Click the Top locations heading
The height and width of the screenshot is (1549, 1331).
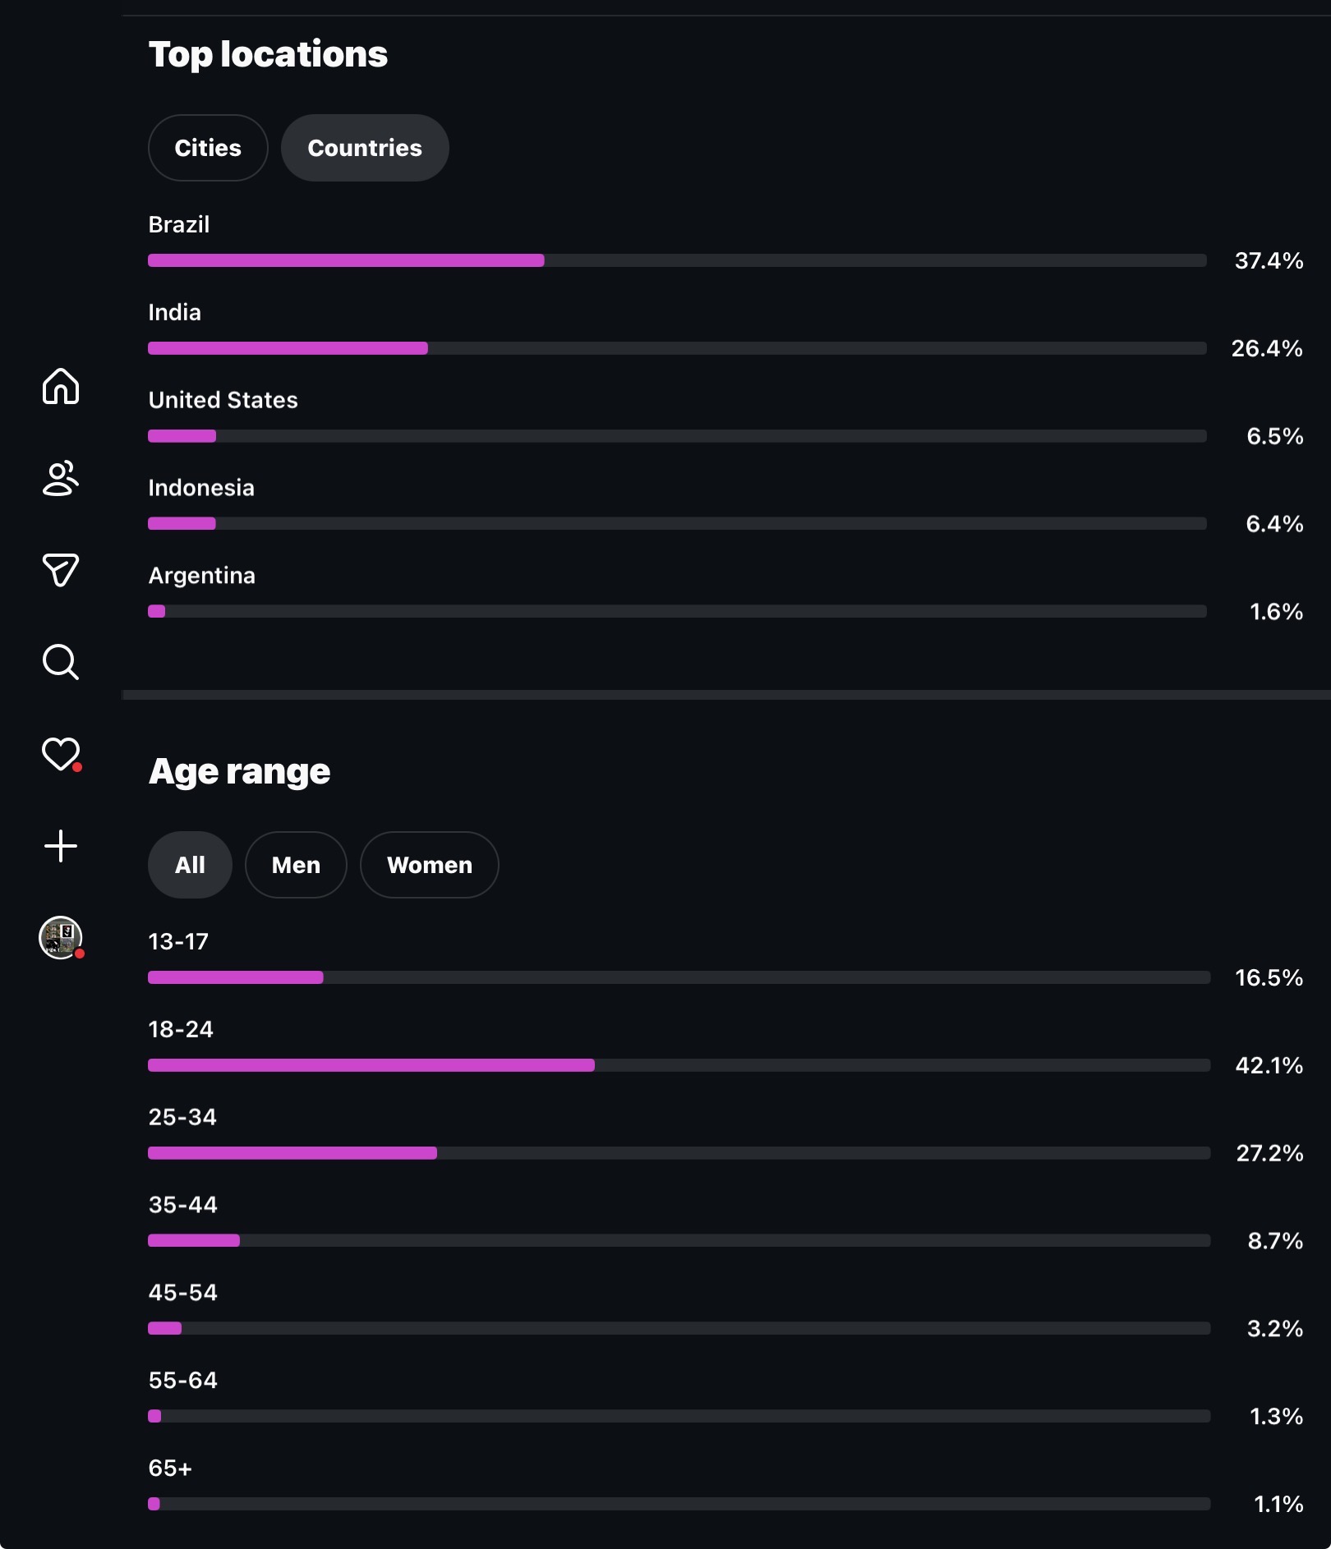pos(268,54)
